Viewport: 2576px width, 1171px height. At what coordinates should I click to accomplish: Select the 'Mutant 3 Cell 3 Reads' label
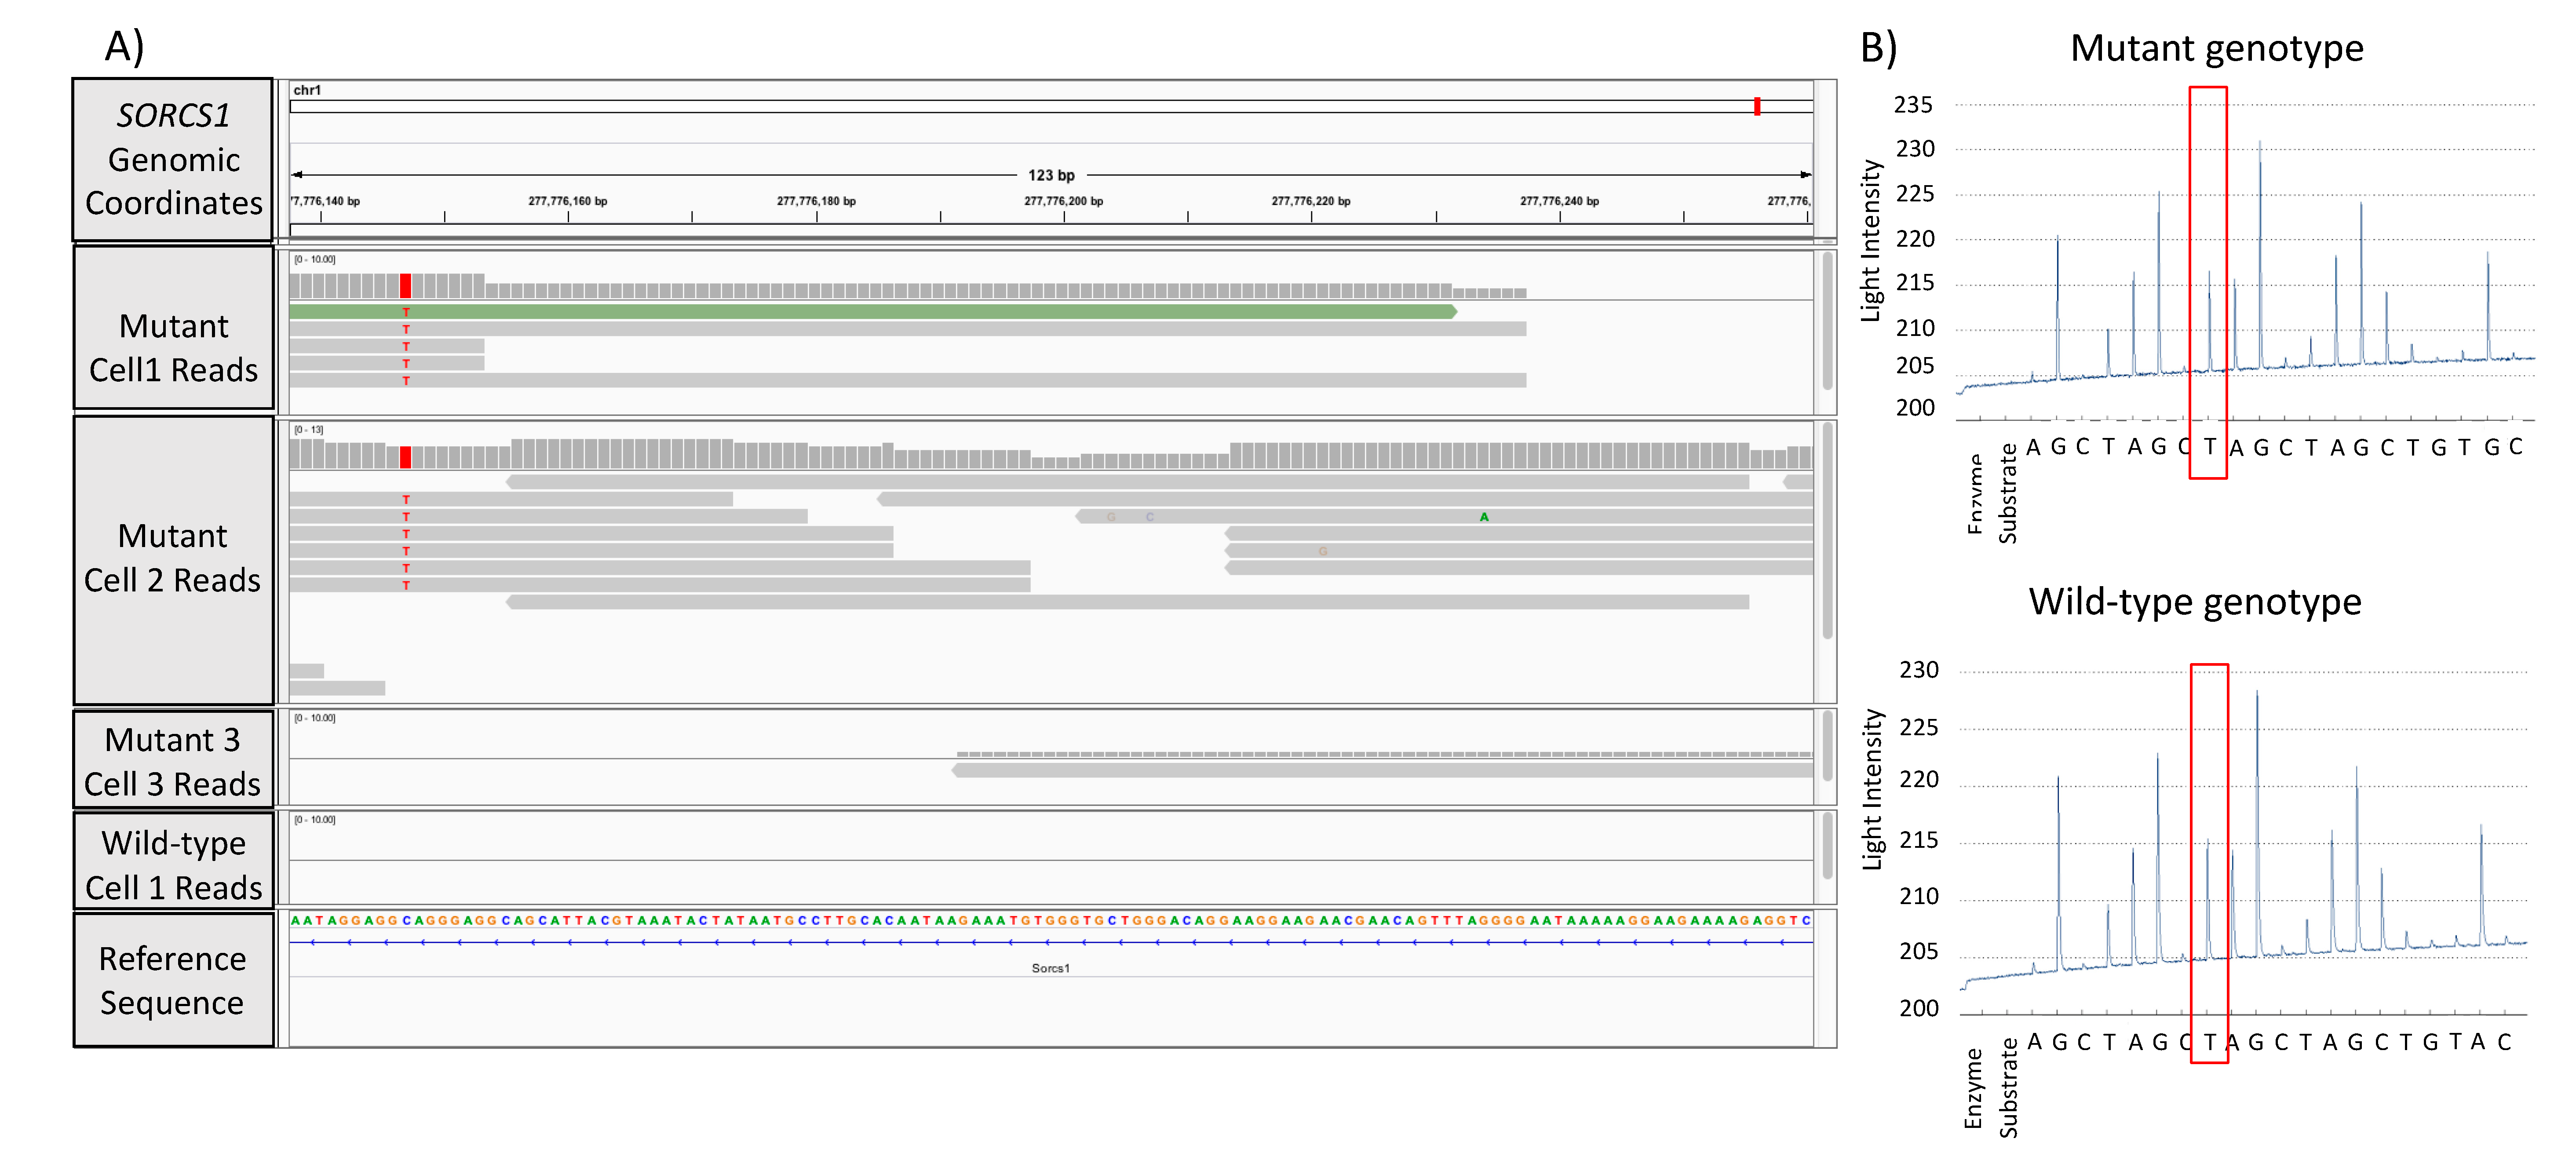coord(173,759)
